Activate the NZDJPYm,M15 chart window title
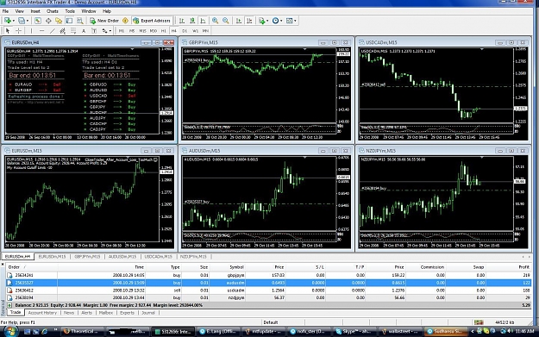Viewport: 539px width, 337px height. 380,151
